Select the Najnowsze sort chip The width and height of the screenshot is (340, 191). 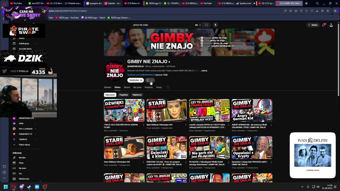110,95
